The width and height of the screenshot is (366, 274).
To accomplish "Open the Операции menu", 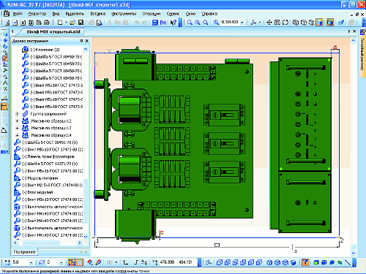I will click(x=152, y=14).
